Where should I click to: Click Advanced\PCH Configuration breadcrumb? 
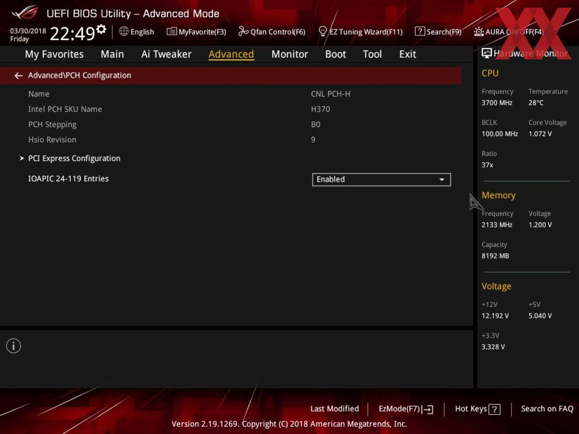80,75
